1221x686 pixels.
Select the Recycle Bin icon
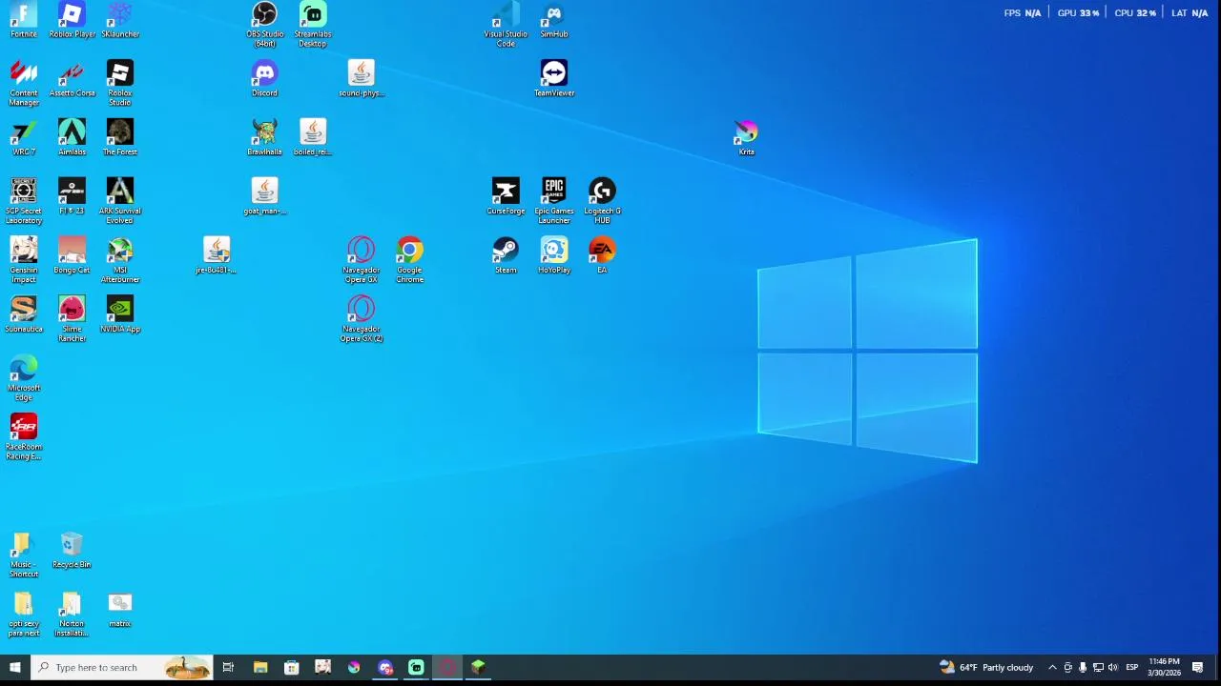72,551
